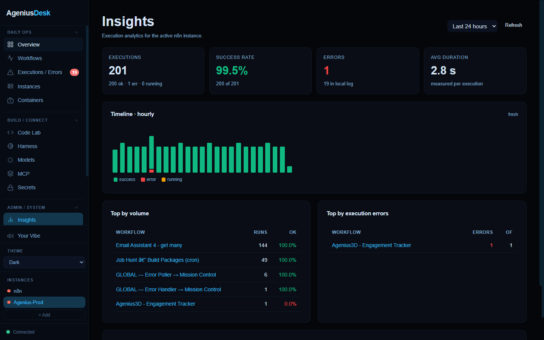This screenshot has height=340, width=544.
Task: Click the n8n instance status dot
Action: click(9, 291)
